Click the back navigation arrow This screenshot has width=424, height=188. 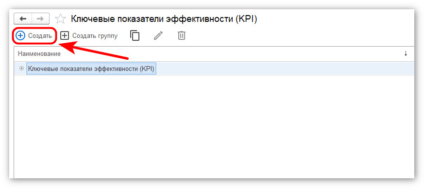tap(23, 18)
